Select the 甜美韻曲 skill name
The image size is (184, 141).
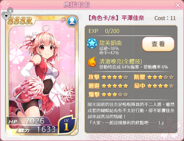(110, 43)
